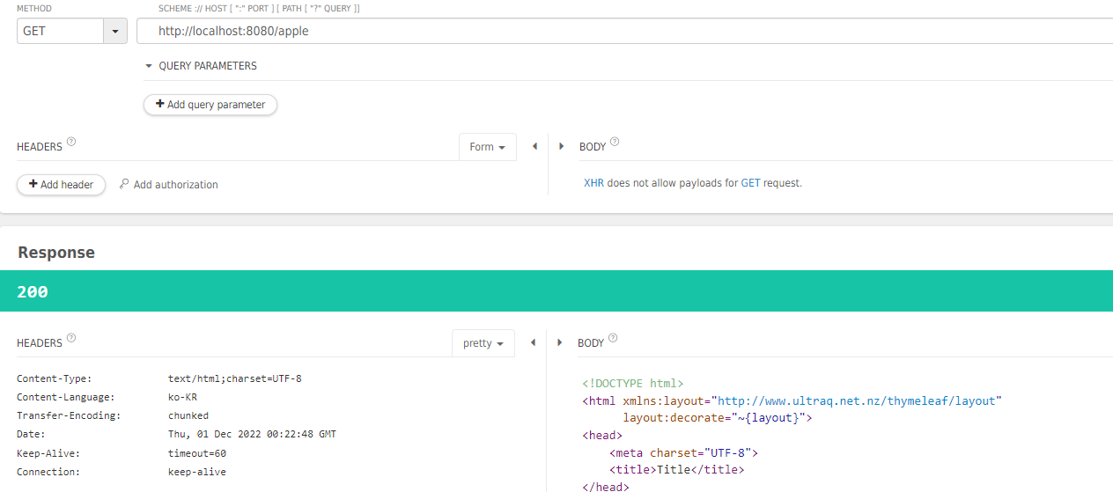Click Add query parameter button

pyautogui.click(x=210, y=104)
